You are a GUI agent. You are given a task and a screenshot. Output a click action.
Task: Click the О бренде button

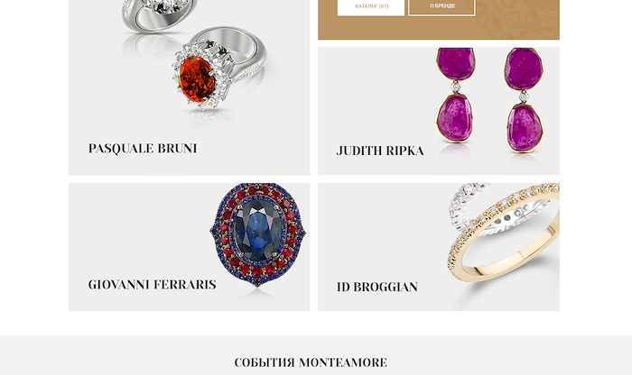pos(441,7)
